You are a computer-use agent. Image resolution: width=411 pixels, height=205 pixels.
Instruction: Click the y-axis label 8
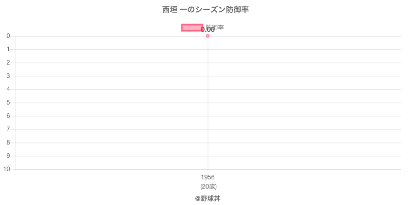coord(9,142)
